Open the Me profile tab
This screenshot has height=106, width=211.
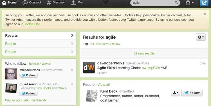76,3
